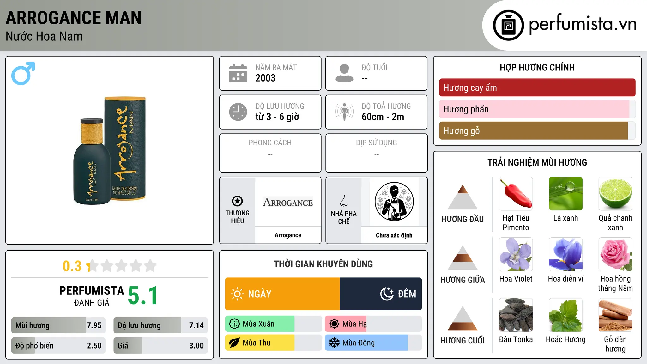Image resolution: width=647 pixels, height=364 pixels.
Task: Click the blue male gender symbol
Action: (23, 73)
